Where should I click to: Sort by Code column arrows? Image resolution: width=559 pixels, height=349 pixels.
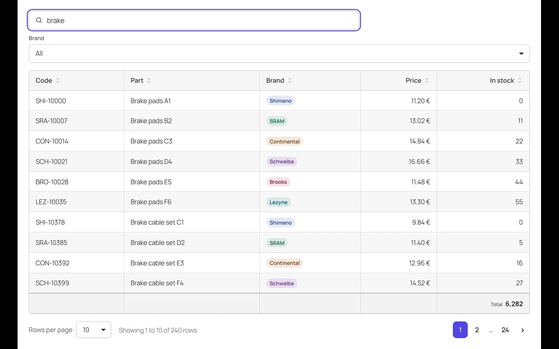58,81
